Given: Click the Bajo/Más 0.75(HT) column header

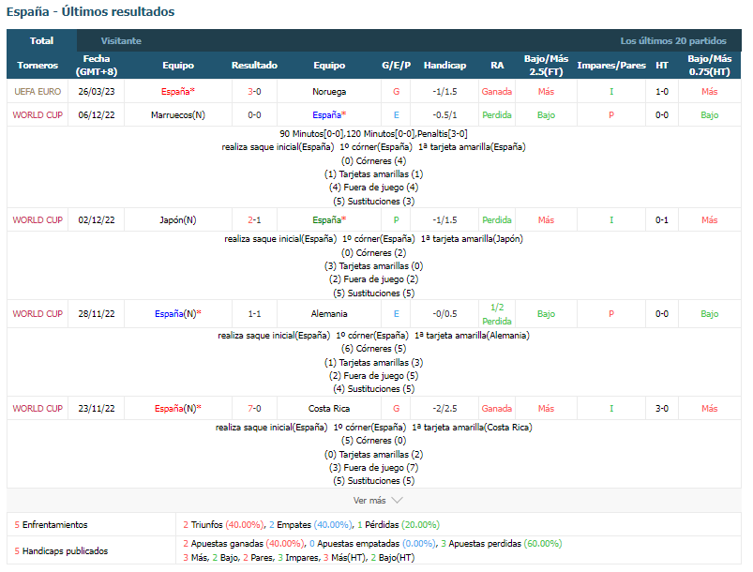Looking at the screenshot, I should 709,66.
